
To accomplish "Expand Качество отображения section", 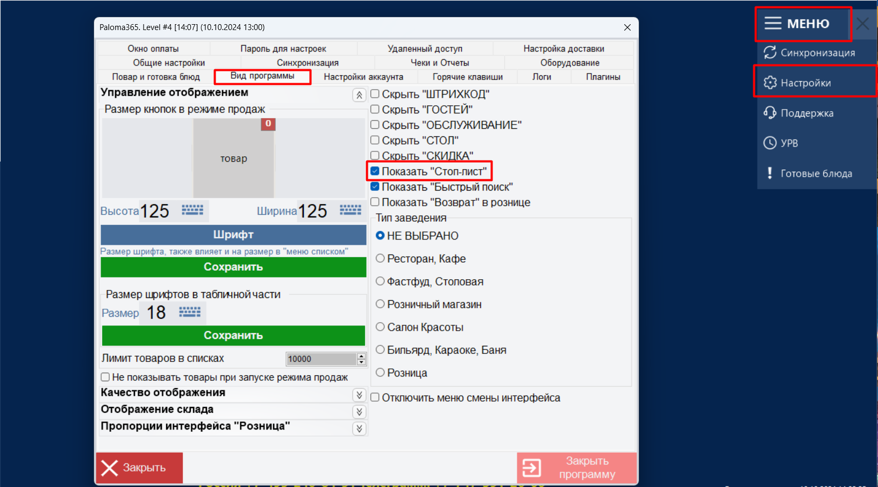I will 359,395.
